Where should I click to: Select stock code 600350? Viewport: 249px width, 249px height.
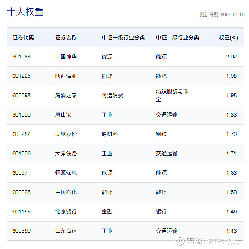pos(21,231)
